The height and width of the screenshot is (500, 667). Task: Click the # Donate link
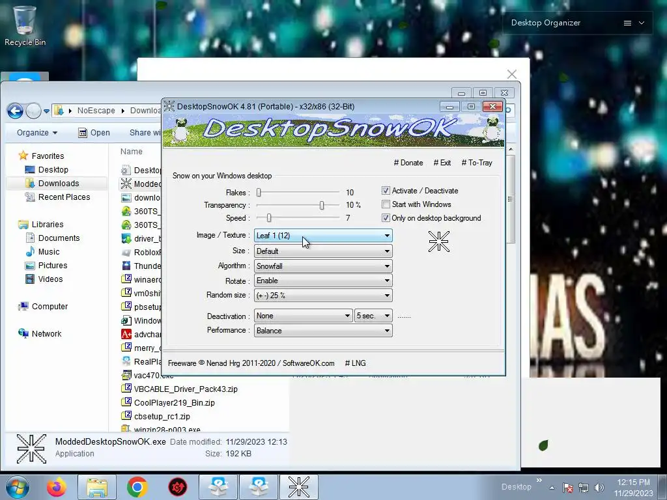tap(408, 163)
